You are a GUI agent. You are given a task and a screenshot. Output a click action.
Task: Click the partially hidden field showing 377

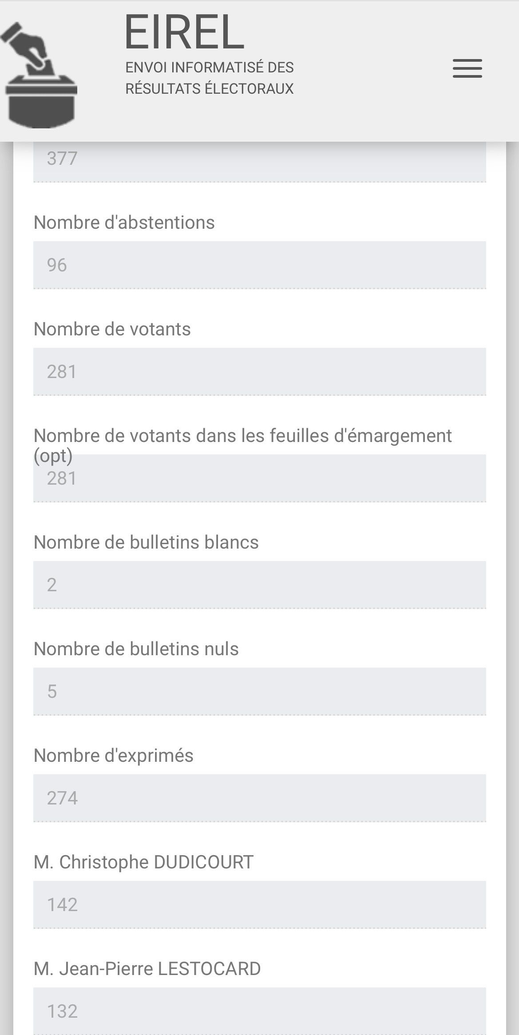[259, 161]
